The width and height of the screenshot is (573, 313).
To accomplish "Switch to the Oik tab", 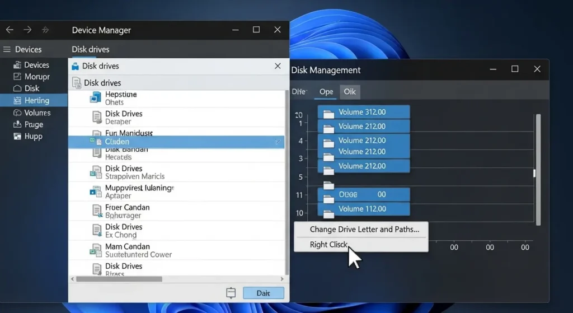I will pos(350,92).
